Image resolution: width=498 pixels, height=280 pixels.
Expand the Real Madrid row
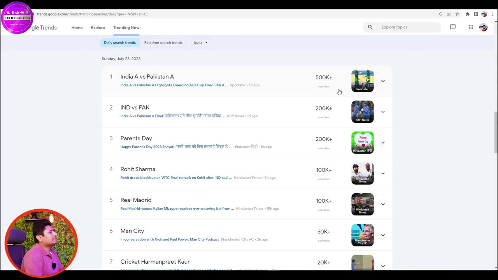383,204
